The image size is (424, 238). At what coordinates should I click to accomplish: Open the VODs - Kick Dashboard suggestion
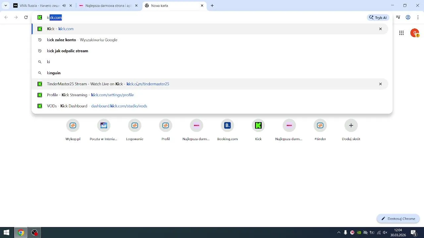click(x=210, y=106)
